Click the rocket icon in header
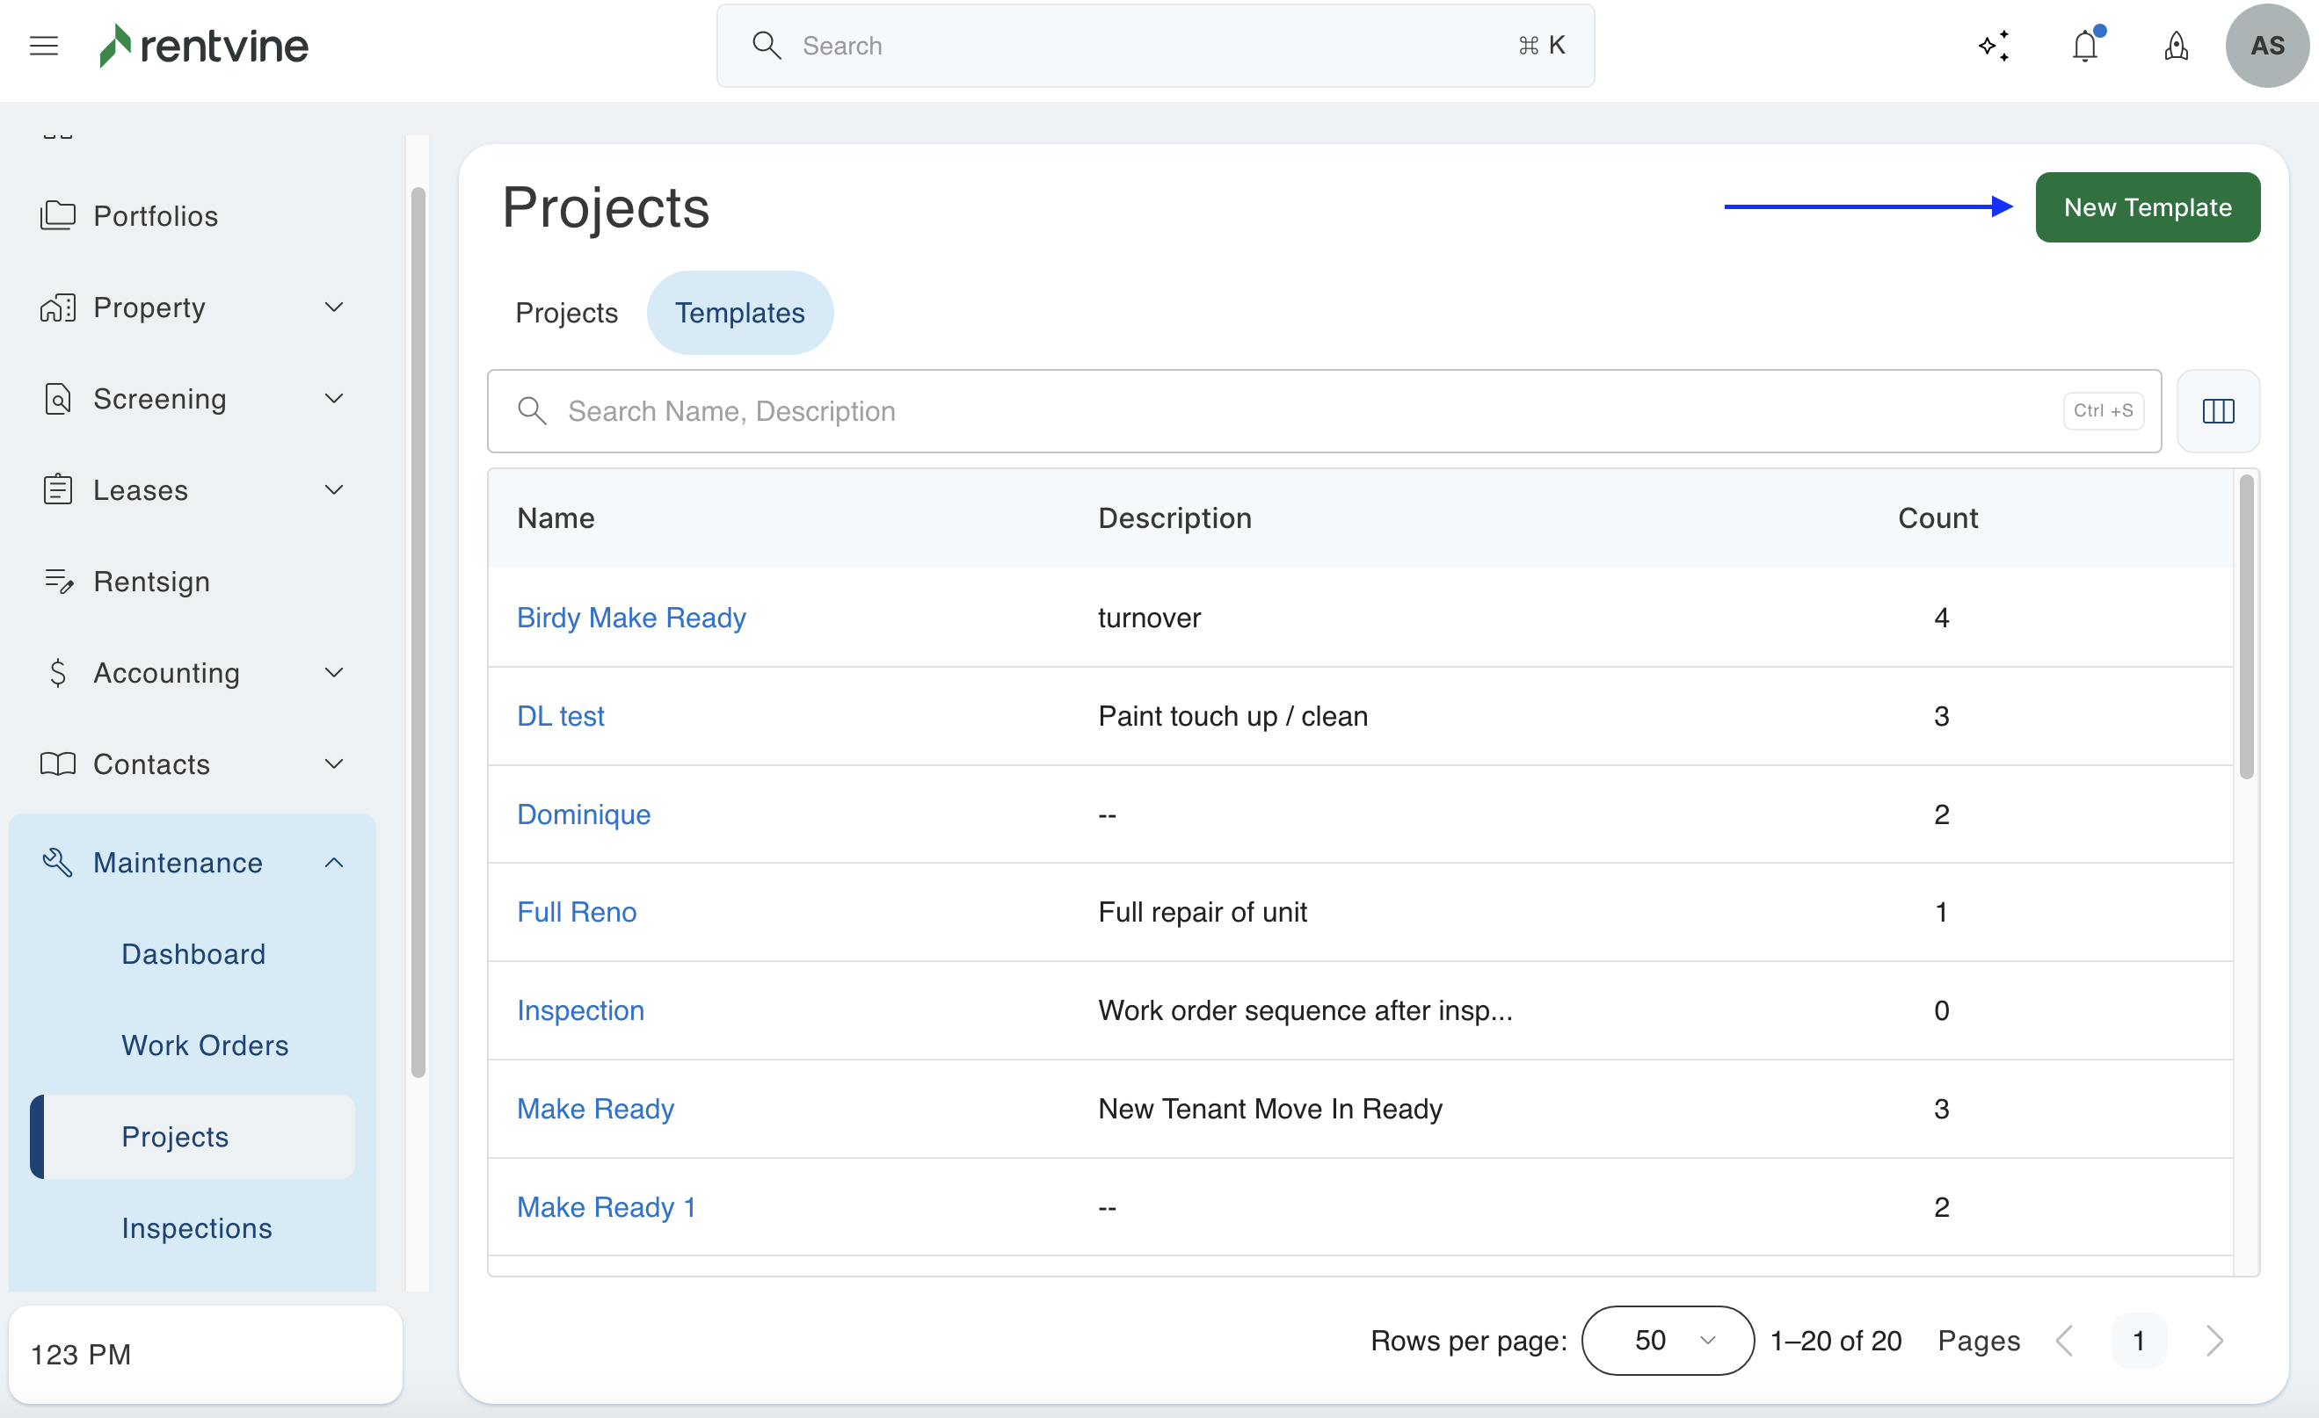 (2175, 45)
